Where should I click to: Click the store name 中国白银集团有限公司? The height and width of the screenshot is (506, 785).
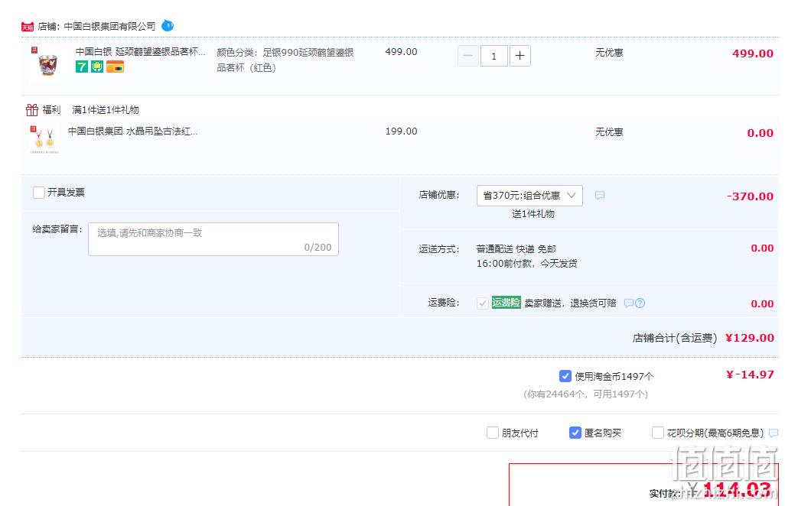[109, 26]
